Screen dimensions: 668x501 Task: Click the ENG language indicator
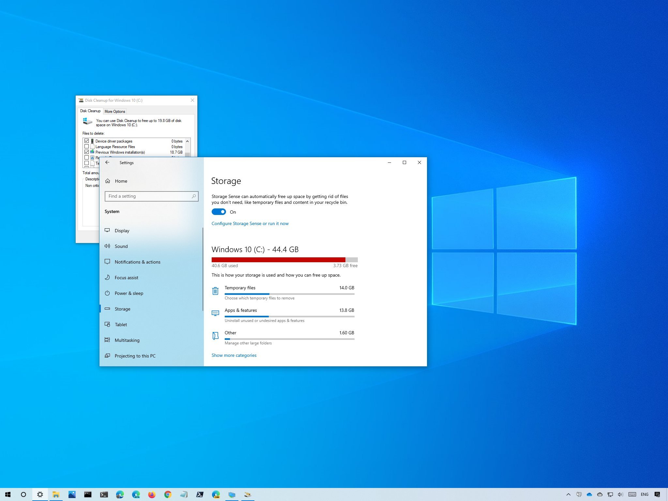(x=645, y=494)
